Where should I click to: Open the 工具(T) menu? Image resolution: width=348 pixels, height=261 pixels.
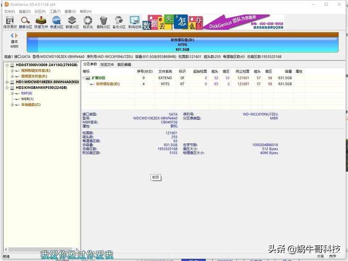(x=55, y=11)
